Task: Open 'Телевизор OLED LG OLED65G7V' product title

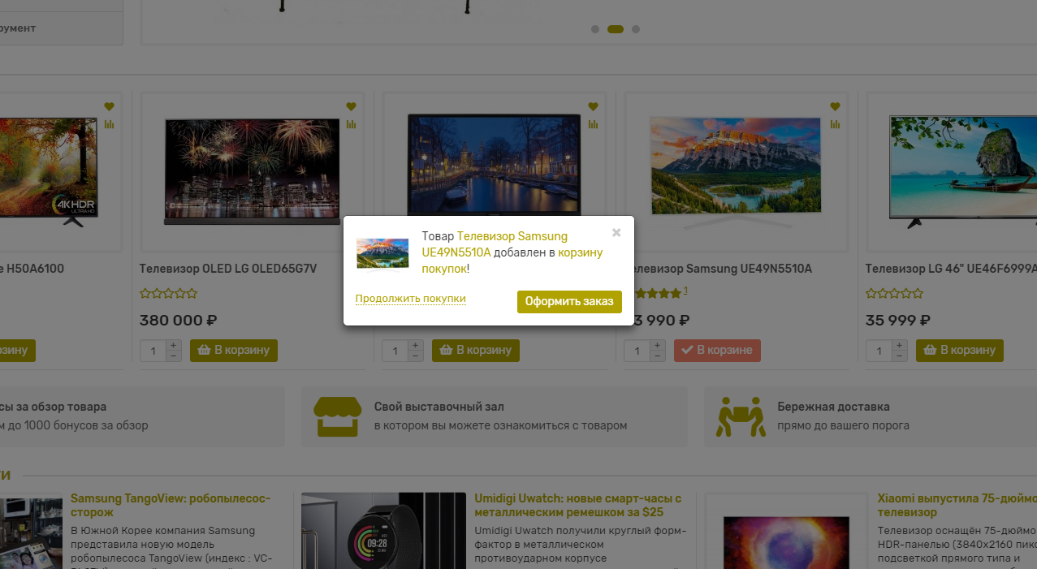Action: [x=228, y=269]
